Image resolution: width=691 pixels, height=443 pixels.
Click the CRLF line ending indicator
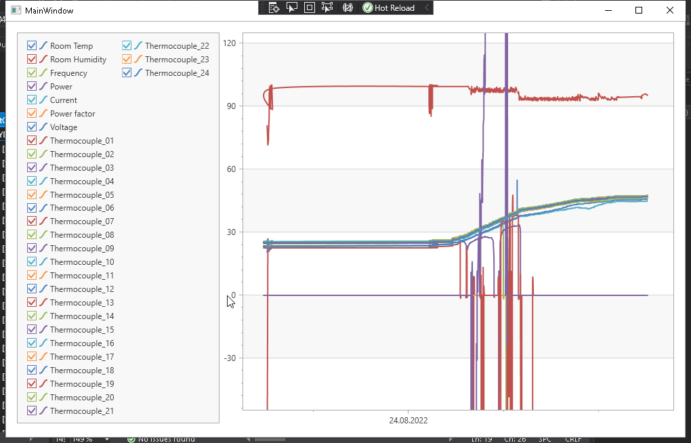[573, 438]
